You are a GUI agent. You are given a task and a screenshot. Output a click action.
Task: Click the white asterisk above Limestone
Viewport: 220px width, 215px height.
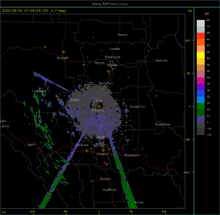tap(39, 88)
